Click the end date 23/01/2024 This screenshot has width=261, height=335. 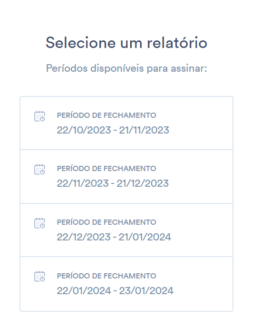[146, 290]
